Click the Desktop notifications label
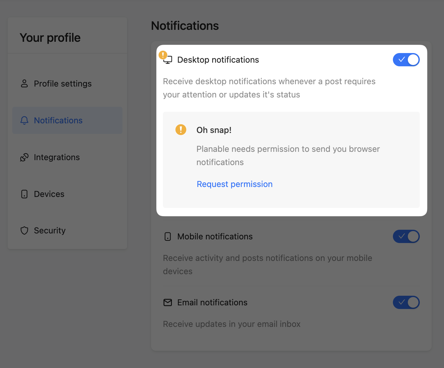444x368 pixels. click(x=218, y=60)
